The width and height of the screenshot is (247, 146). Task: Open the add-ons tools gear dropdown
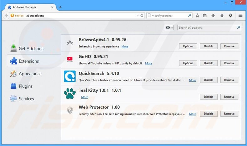(x=169, y=28)
